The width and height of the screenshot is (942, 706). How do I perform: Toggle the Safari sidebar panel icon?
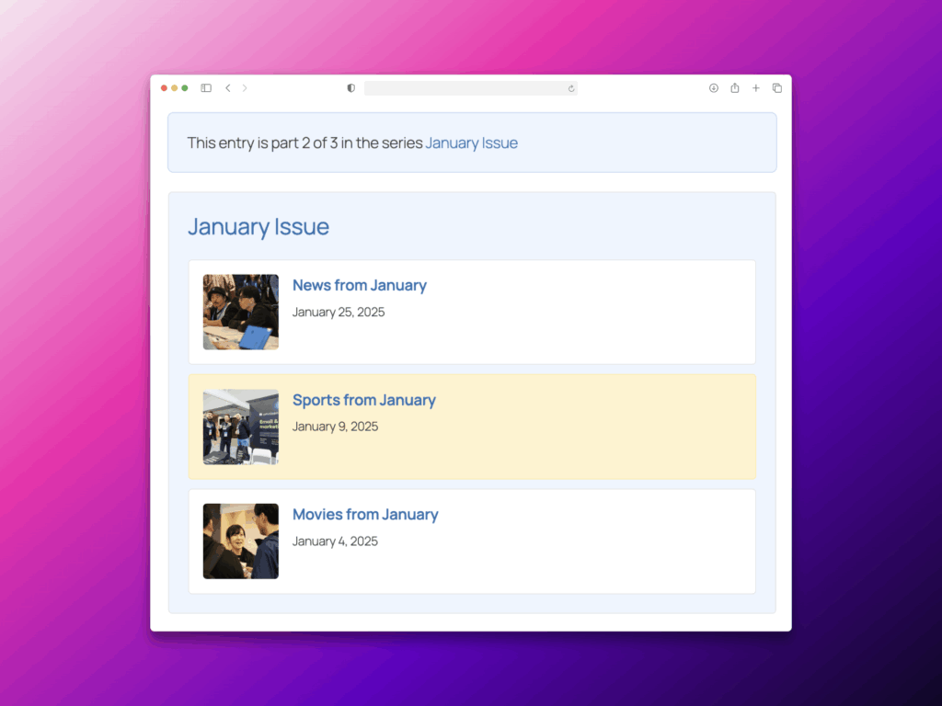point(206,88)
